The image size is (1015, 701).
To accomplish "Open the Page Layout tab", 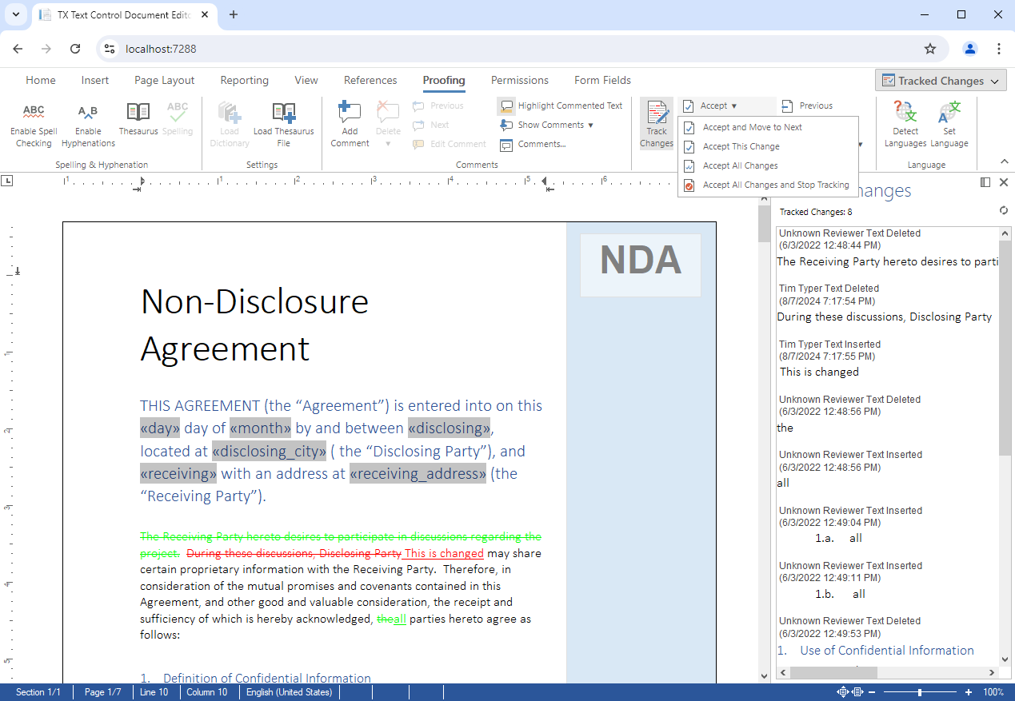I will [x=165, y=80].
